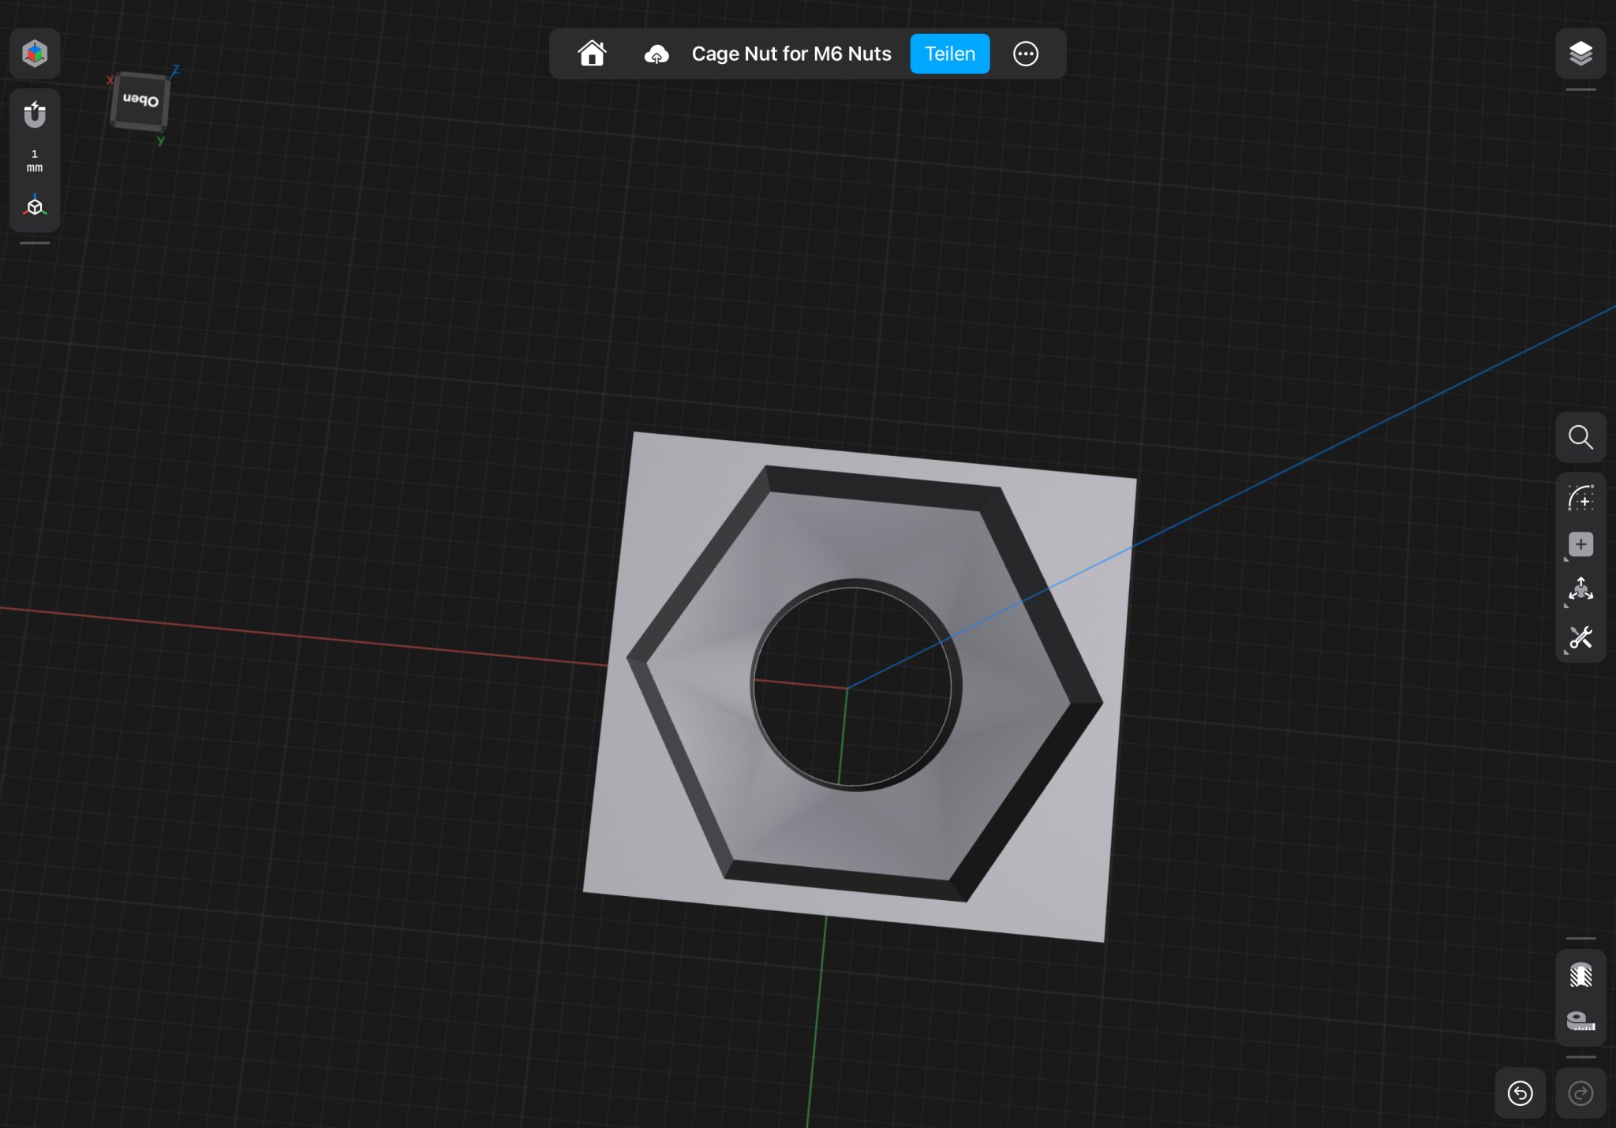Open the items layers panel
Screen dimensions: 1616x1128
pyautogui.click(x=1580, y=54)
